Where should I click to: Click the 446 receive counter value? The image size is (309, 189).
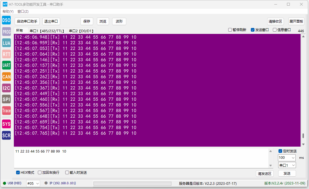click(x=301, y=31)
